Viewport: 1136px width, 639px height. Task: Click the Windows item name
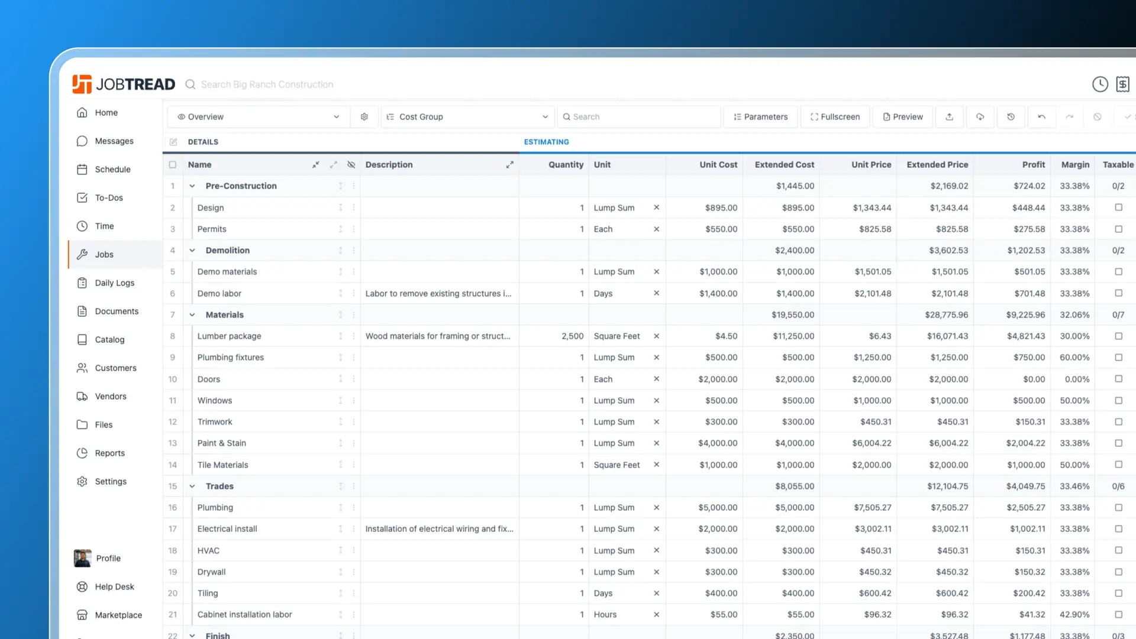point(215,401)
